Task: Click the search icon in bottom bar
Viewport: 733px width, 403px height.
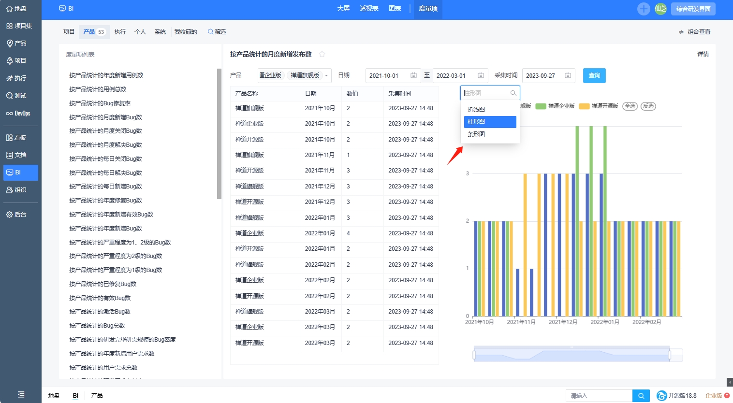Action: click(641, 396)
